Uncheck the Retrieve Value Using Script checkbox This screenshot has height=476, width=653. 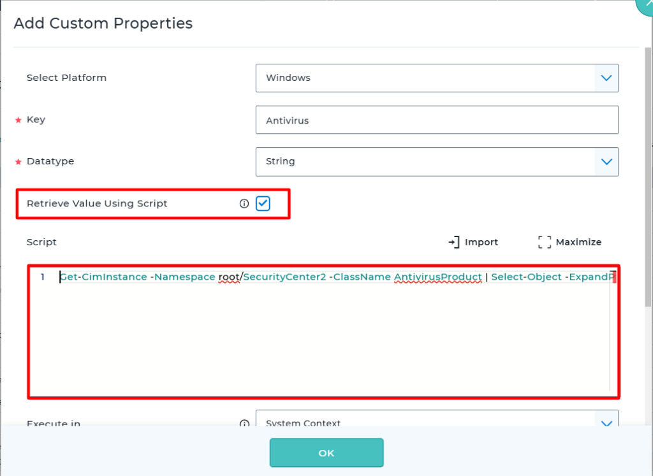click(263, 203)
